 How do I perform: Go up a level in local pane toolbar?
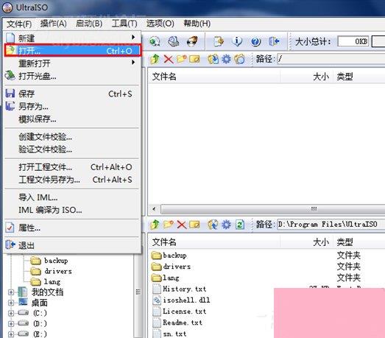tap(155, 225)
